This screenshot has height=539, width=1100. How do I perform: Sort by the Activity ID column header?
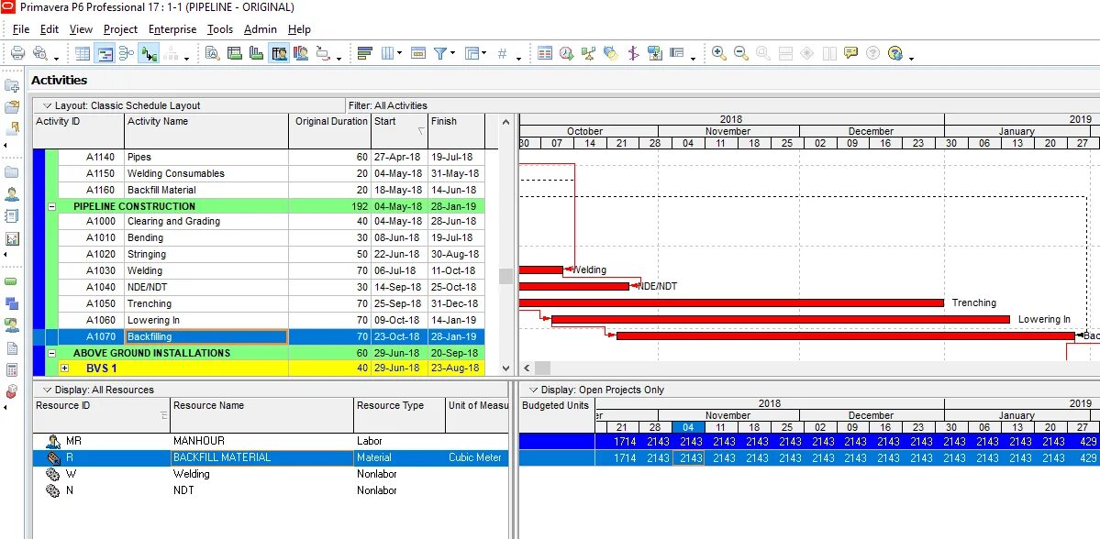point(79,130)
